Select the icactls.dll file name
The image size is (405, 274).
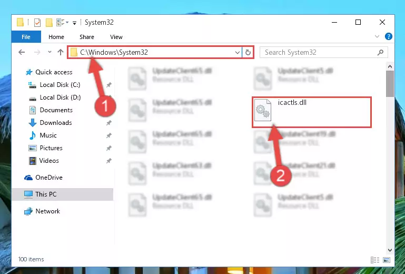point(292,102)
